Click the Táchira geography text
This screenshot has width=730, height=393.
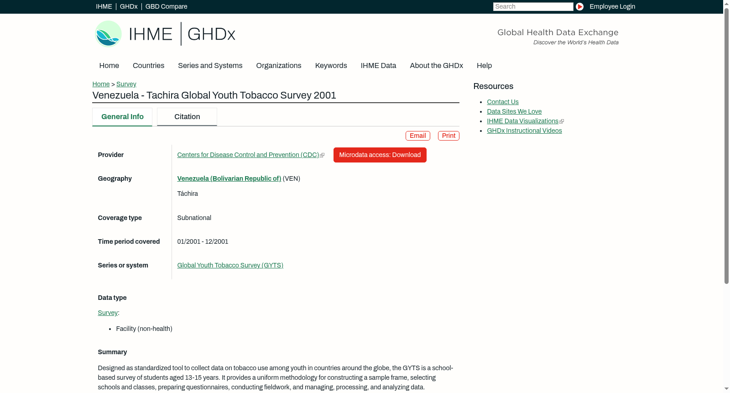188,194
